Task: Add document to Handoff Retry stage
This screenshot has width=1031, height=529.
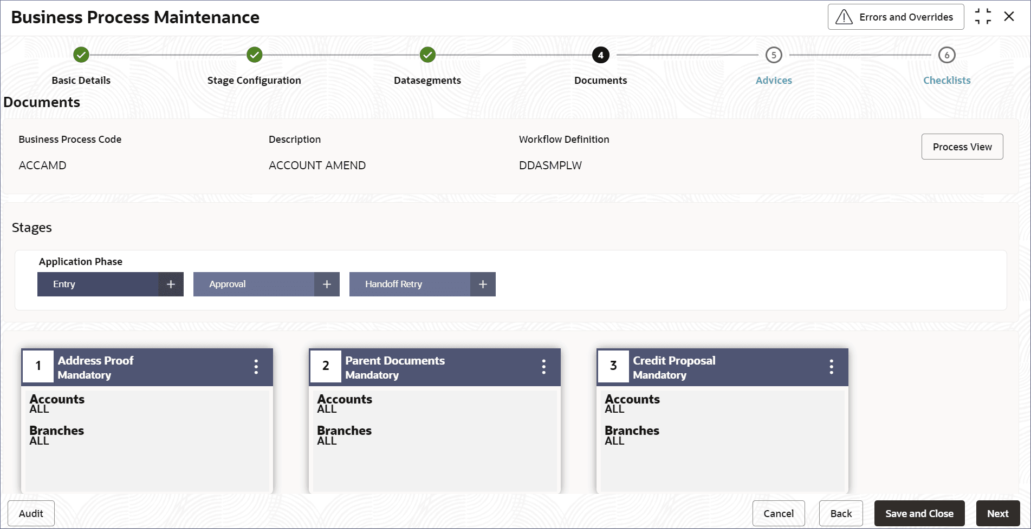Action: point(483,285)
